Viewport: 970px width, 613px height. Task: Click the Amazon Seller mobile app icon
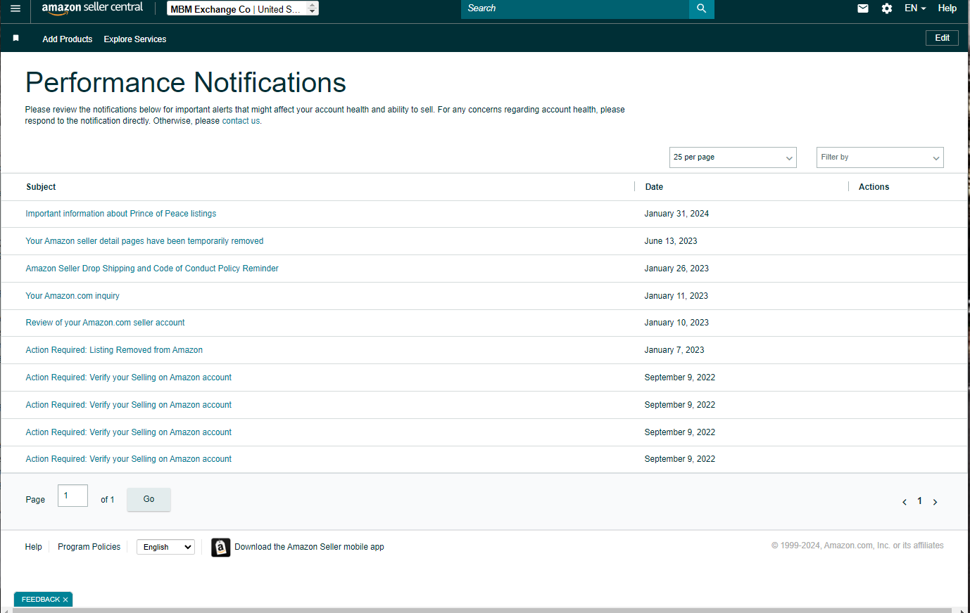click(x=221, y=547)
